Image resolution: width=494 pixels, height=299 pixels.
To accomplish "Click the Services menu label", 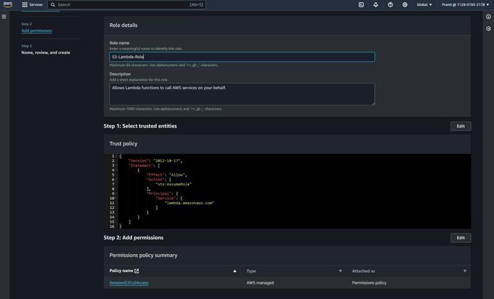I will (36, 4).
